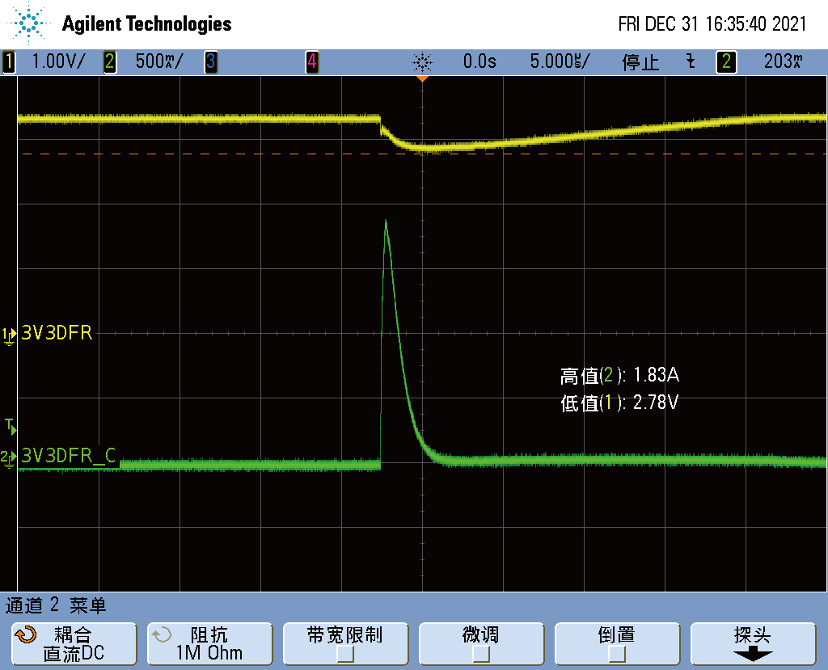Click the 通道 2 菜单 title
The width and height of the screenshot is (828, 670).
[57, 605]
